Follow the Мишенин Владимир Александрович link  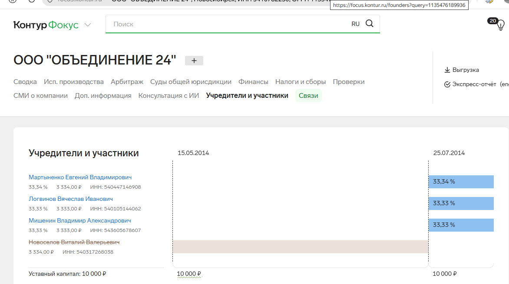tap(80, 220)
